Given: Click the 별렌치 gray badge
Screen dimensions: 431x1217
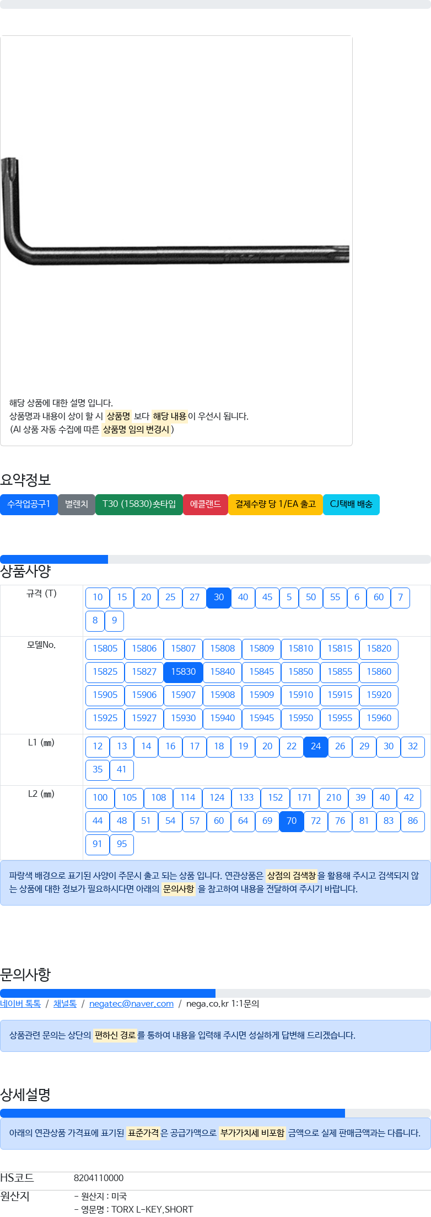Looking at the screenshot, I should coord(77,504).
